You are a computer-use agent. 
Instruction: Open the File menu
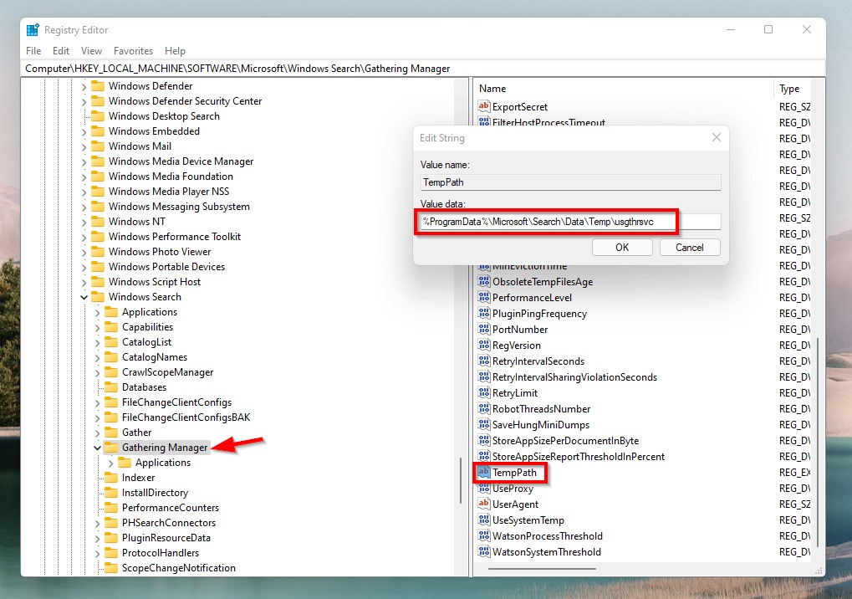tap(33, 50)
